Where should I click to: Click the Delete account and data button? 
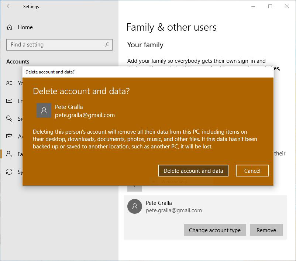pyautogui.click(x=193, y=171)
